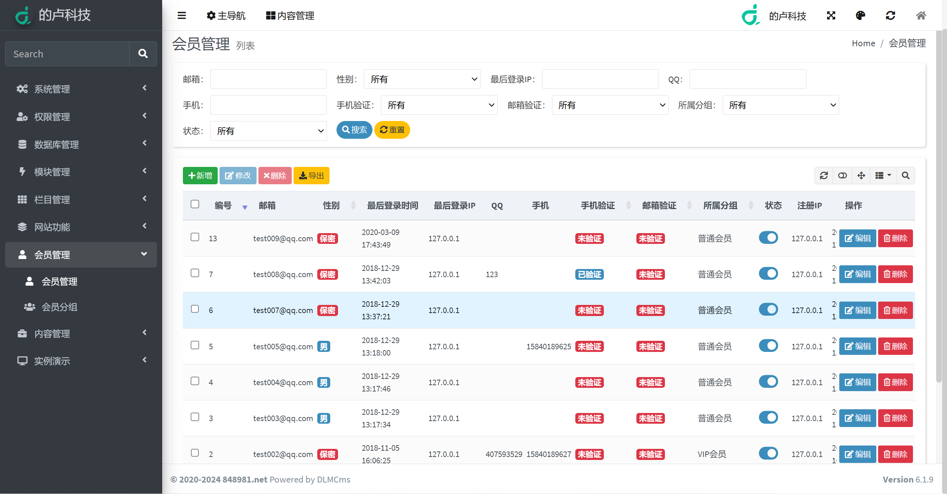Click the sidebar Search input field
This screenshot has height=494, width=947.
point(67,54)
